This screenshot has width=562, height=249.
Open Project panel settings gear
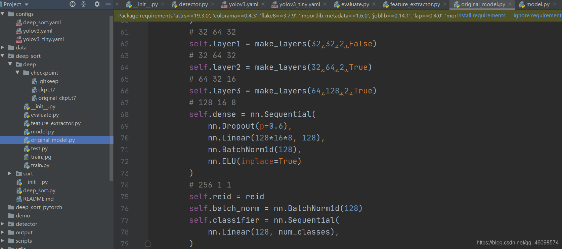pyautogui.click(x=97, y=4)
